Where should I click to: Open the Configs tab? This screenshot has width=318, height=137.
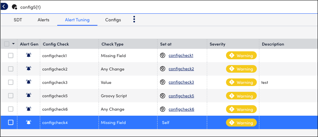click(x=113, y=20)
